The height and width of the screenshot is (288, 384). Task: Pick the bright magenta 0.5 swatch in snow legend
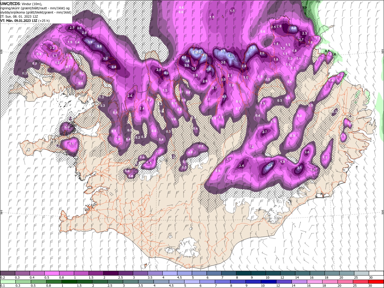coord(52,273)
